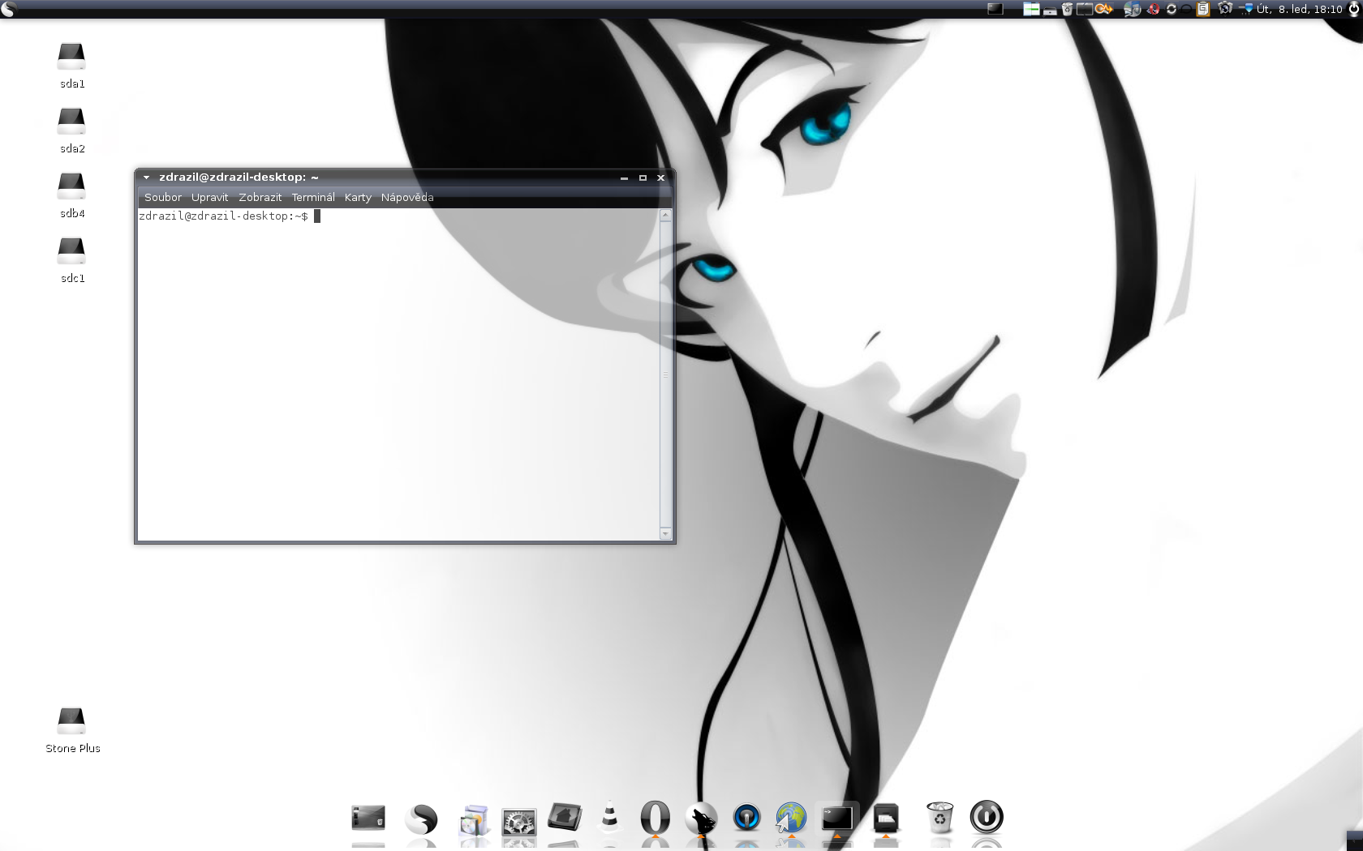This screenshot has width=1363, height=851.
Task: Open the trash can in the dock
Action: click(x=939, y=818)
